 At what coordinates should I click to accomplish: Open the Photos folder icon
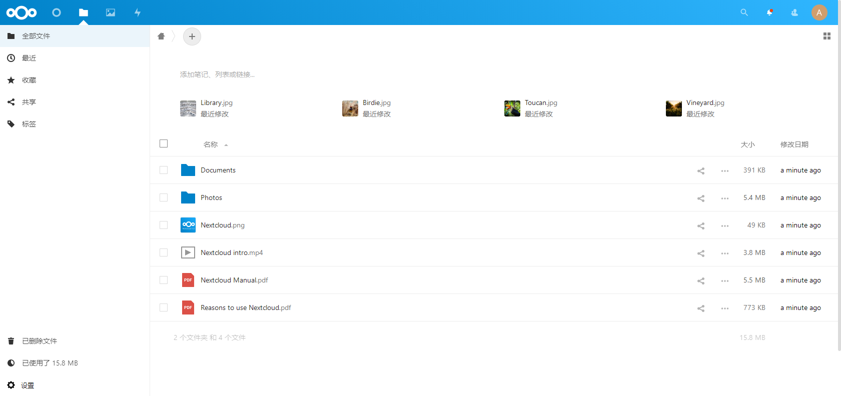(x=188, y=197)
